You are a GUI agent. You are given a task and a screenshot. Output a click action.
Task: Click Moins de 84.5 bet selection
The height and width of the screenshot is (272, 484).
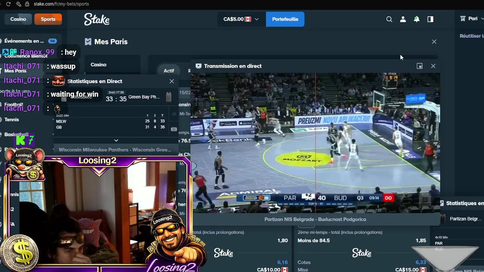(x=313, y=240)
